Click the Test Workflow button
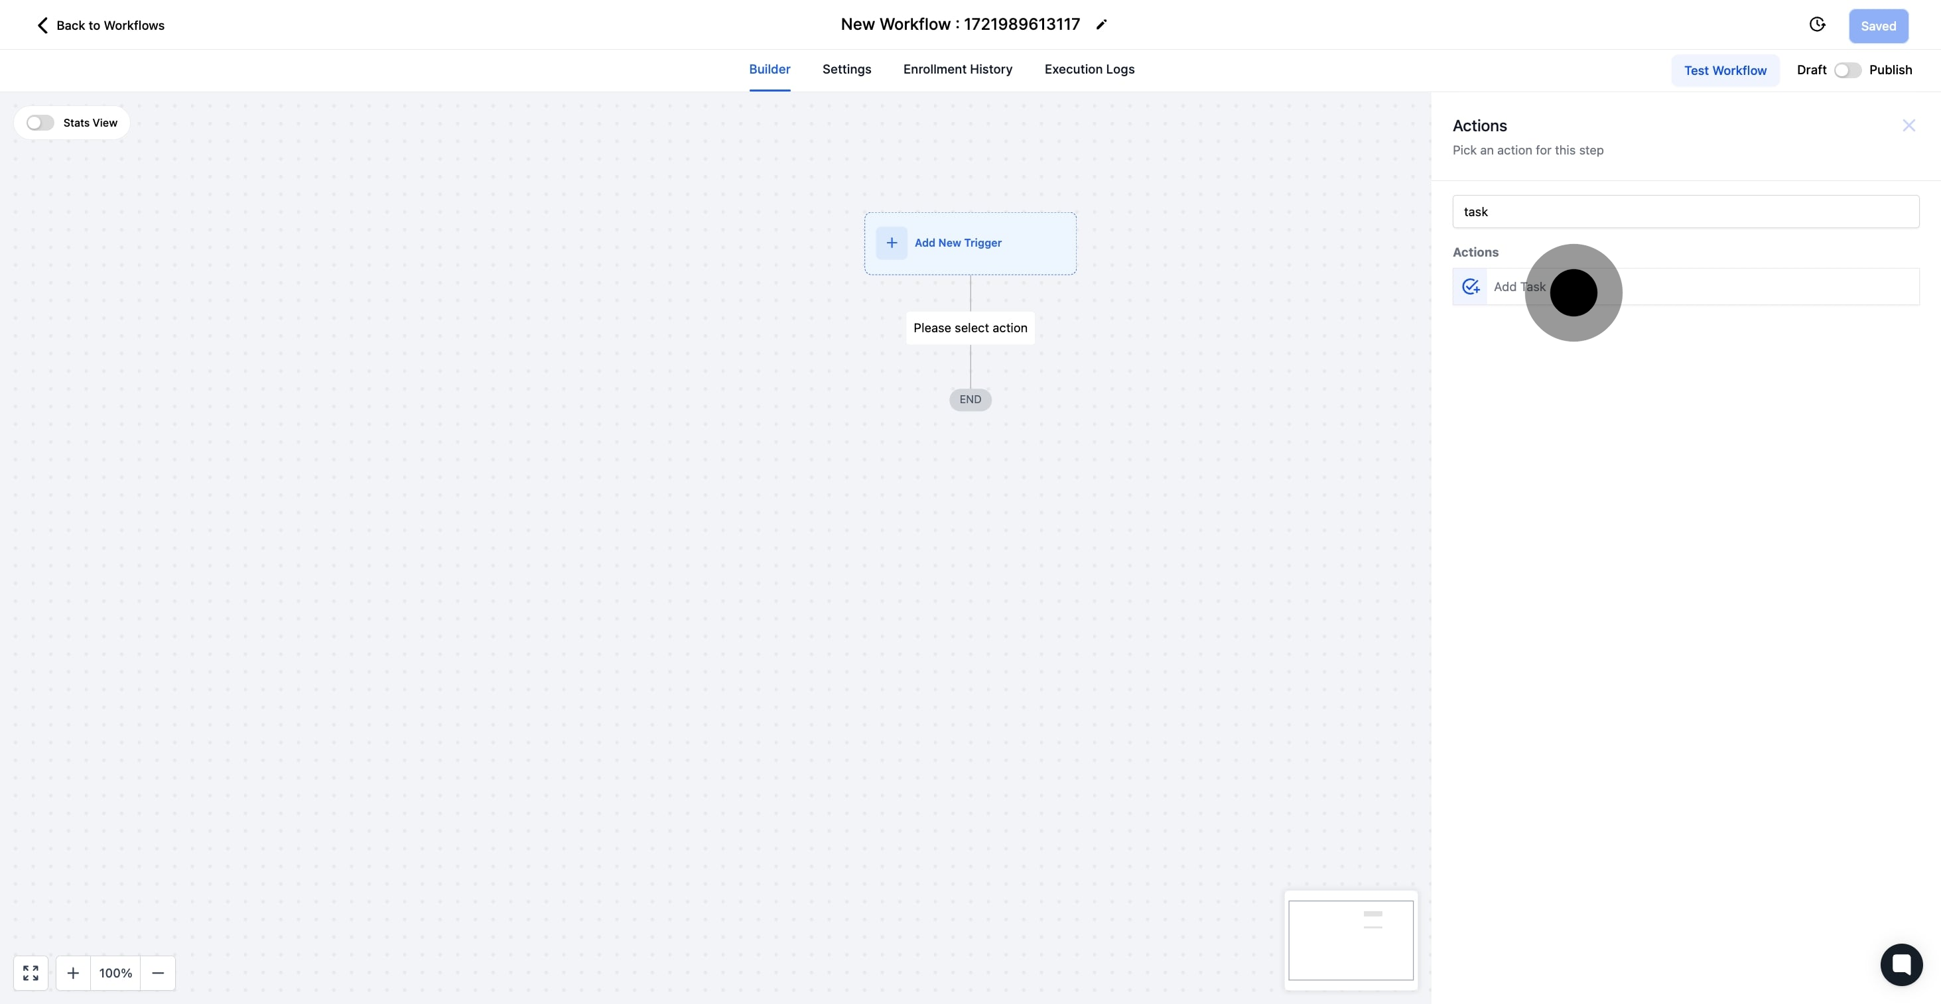The height and width of the screenshot is (1004, 1941). pos(1725,70)
